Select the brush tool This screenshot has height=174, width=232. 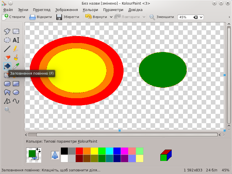click(16, 58)
